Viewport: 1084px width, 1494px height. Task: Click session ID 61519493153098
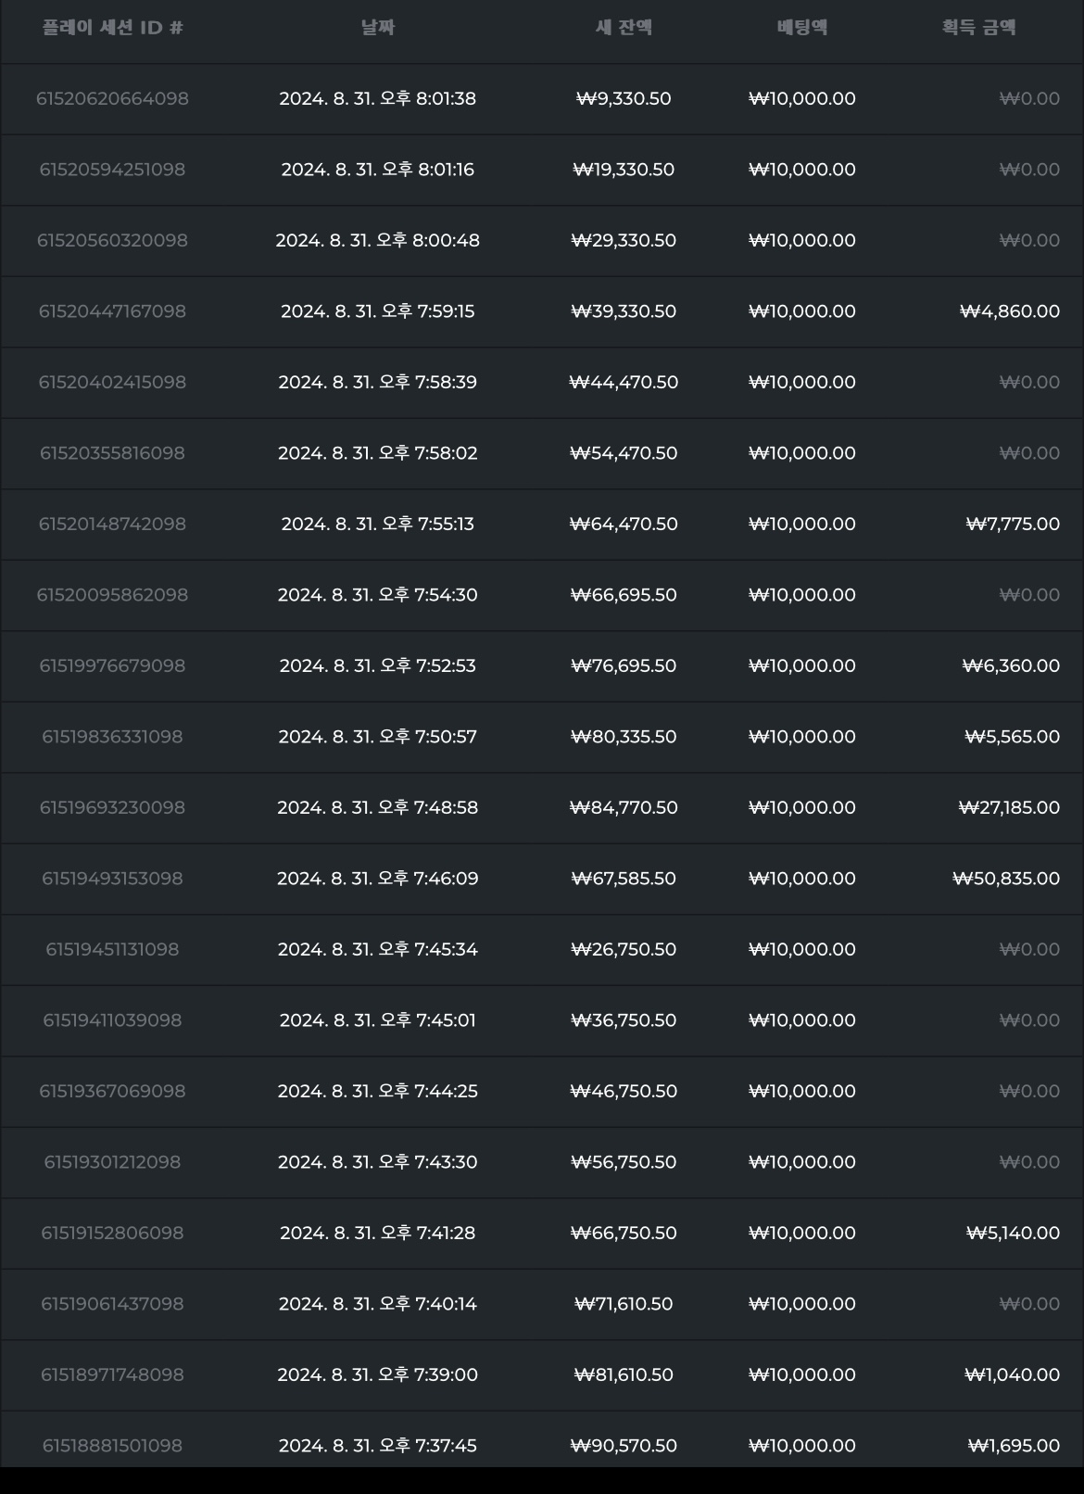pyautogui.click(x=112, y=879)
